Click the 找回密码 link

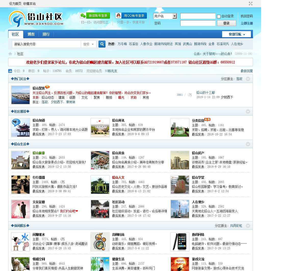pyautogui.click(x=247, y=16)
